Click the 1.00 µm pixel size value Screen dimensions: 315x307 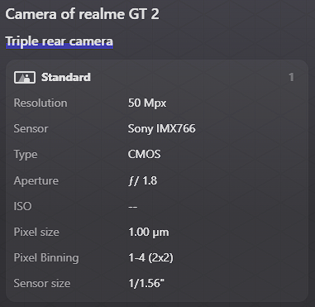point(149,233)
